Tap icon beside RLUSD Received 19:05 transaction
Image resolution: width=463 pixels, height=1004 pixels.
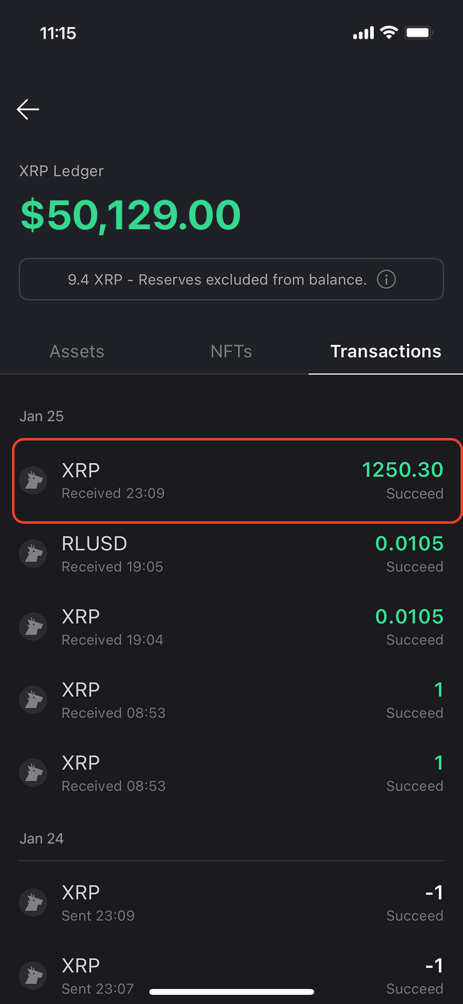click(x=34, y=554)
